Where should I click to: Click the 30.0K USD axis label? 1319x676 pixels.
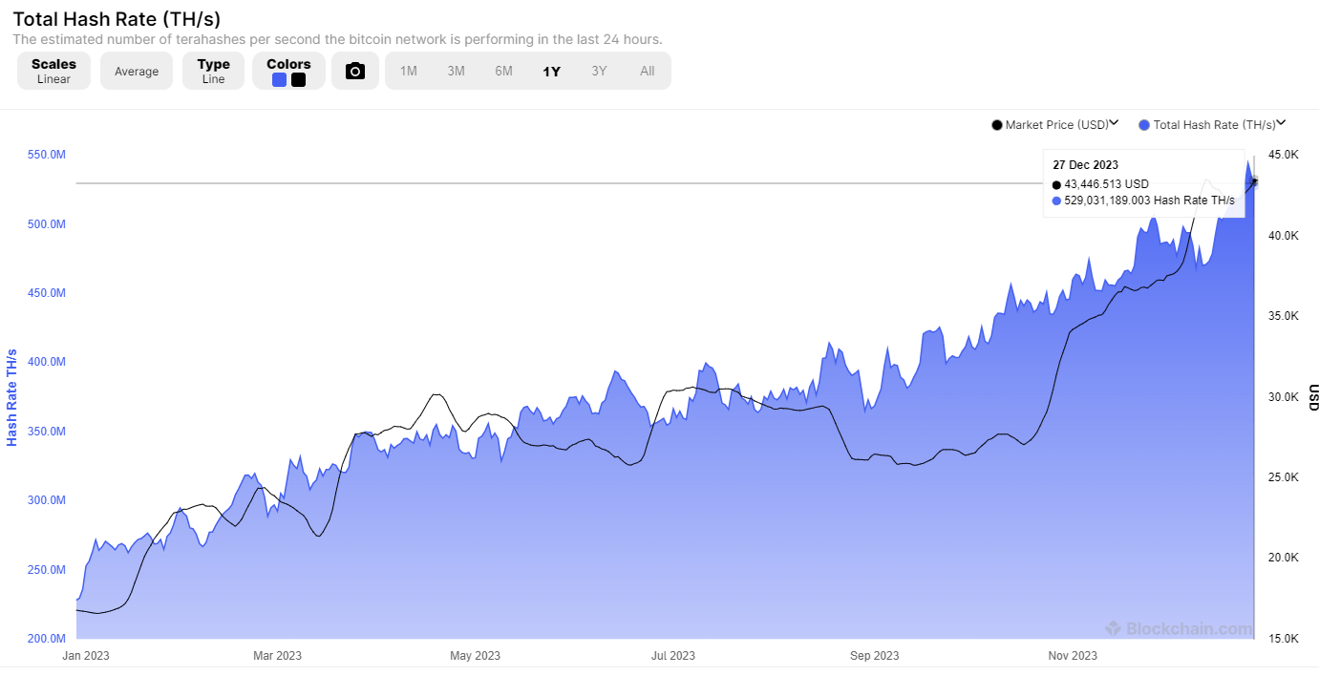[x=1283, y=397]
